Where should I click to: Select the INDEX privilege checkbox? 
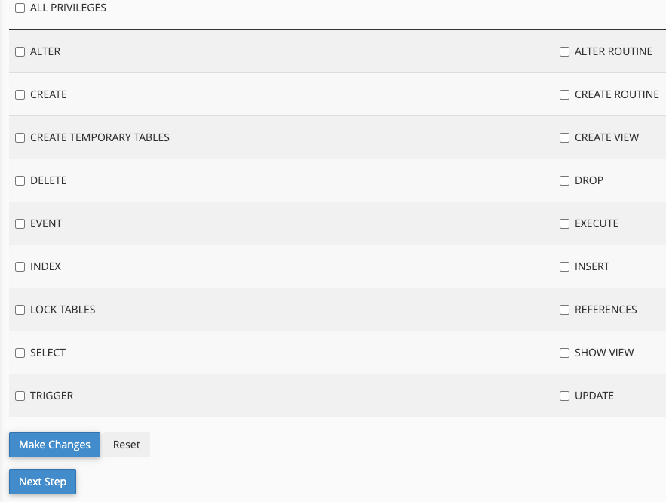20,267
